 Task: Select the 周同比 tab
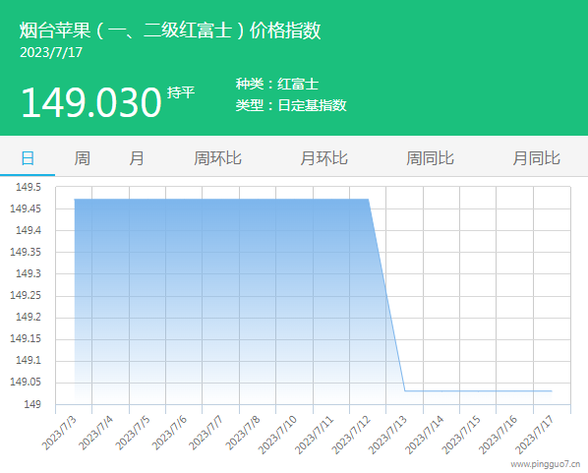(430, 158)
